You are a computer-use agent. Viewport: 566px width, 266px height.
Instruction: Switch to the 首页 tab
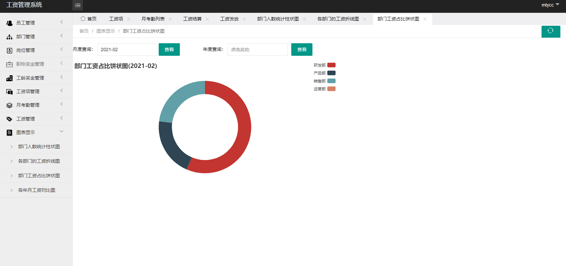coord(89,19)
